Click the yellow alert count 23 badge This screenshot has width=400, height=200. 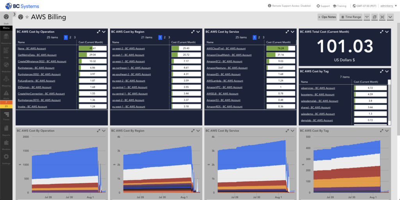6,106
